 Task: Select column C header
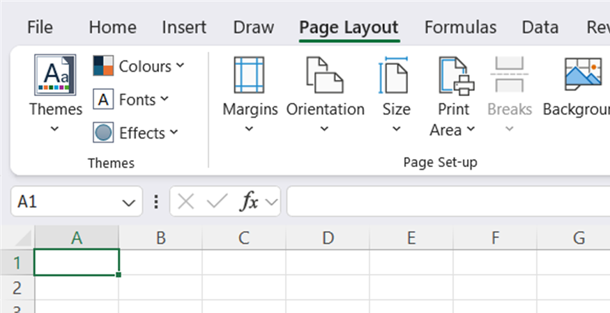[244, 238]
